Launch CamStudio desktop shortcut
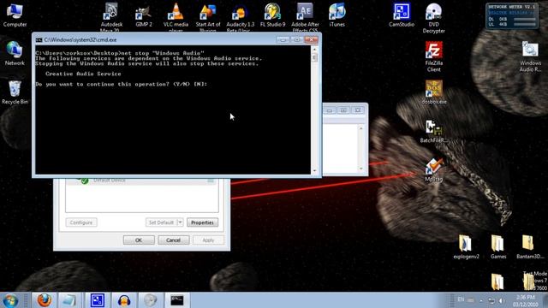This screenshot has width=548, height=308. tap(402, 15)
